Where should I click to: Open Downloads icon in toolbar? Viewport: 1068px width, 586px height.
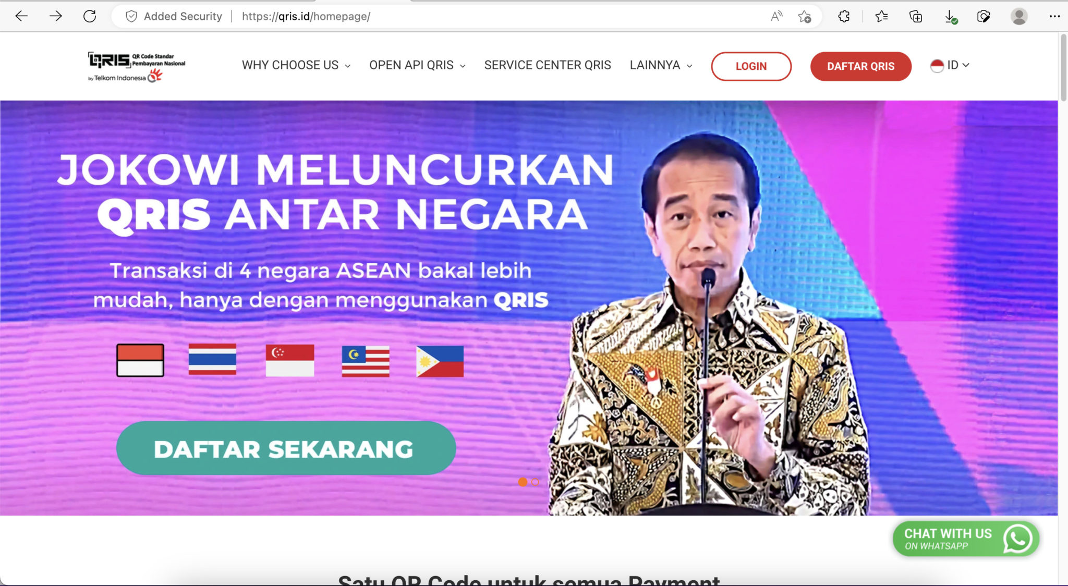point(951,17)
